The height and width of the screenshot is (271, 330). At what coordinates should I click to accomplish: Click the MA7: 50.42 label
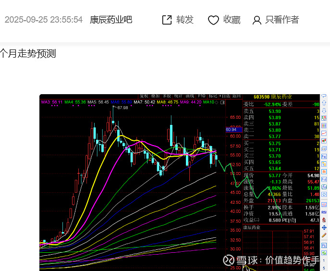(x=145, y=102)
